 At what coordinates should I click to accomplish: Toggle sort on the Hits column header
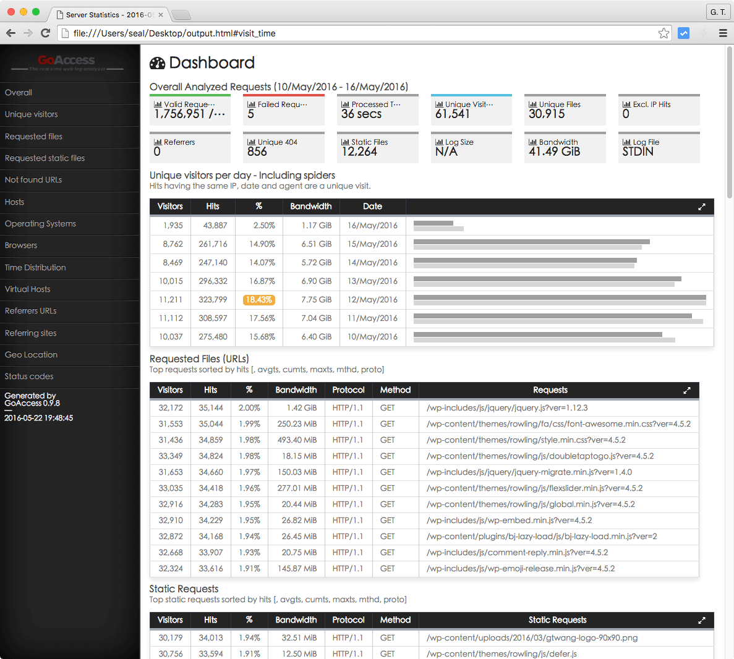click(x=213, y=206)
